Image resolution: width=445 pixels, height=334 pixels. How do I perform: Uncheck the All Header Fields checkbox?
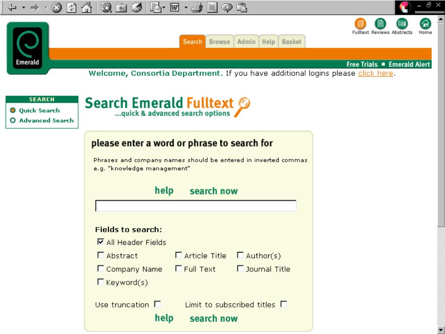coord(100,242)
